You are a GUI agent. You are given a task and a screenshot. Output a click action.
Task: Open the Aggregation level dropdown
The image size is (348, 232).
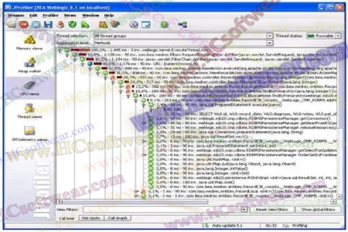269,43
